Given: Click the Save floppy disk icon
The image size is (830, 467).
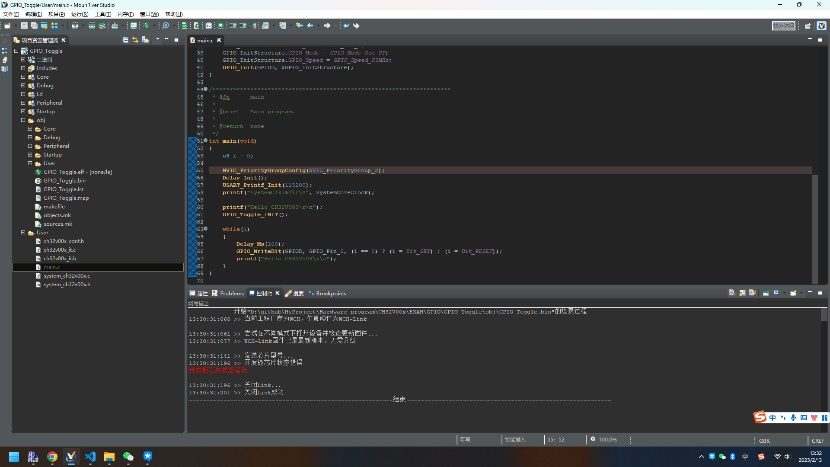Looking at the screenshot, I should 24,26.
